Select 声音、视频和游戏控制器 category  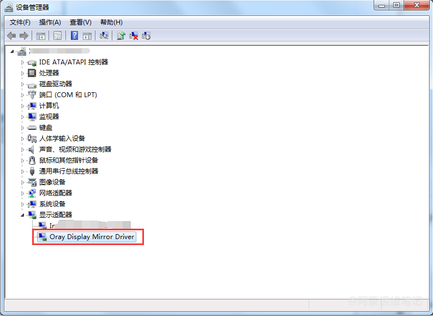click(75, 150)
